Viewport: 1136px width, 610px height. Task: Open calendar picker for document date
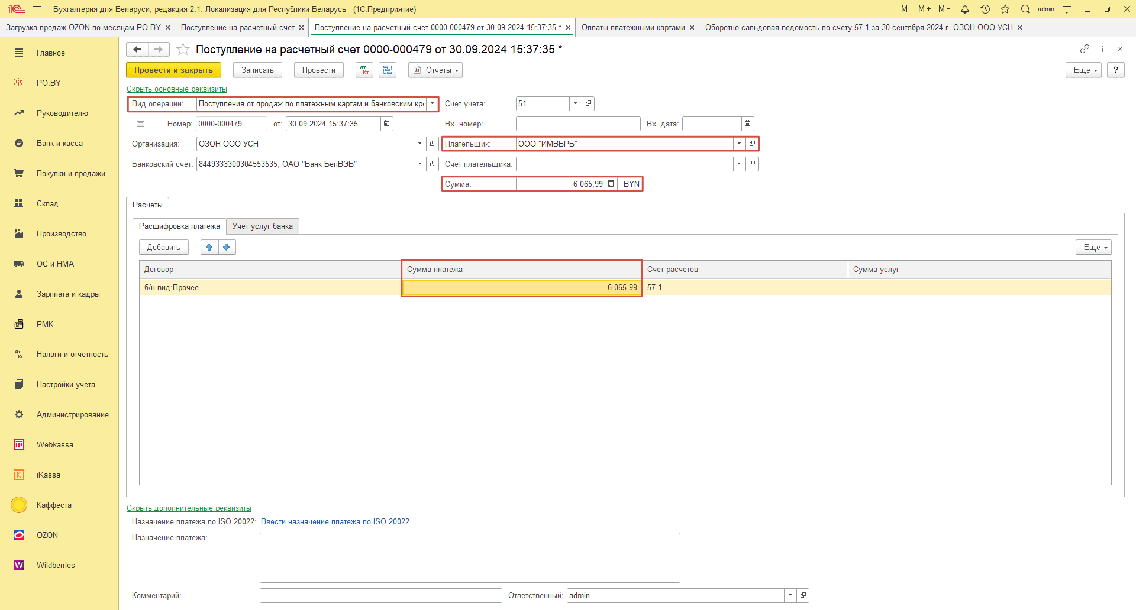[387, 124]
